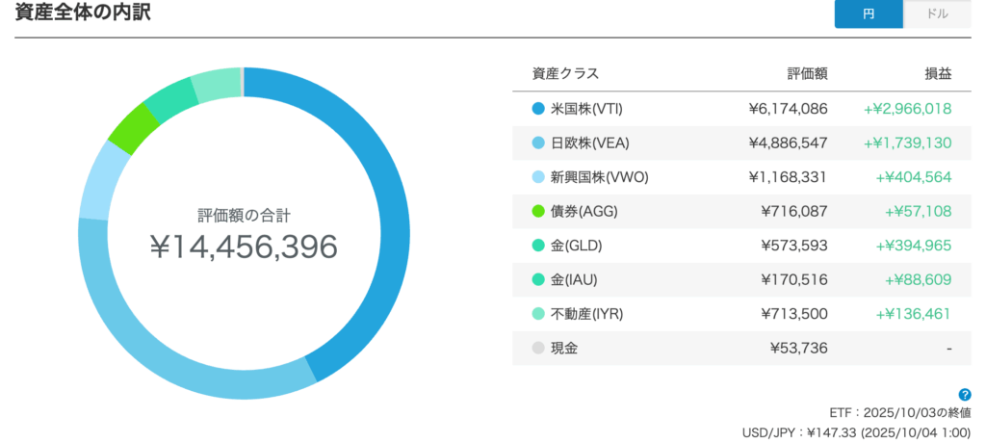Screen dimensions: 986x443
Task: Click the 米国株(VTI) blue legend dot
Action: (538, 109)
